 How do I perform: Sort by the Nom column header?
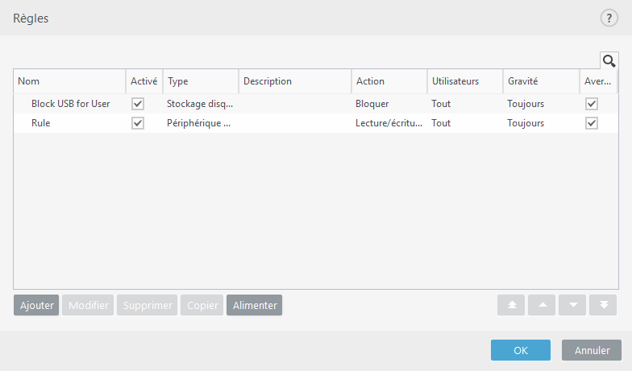point(69,81)
